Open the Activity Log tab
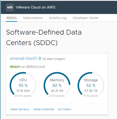Screen dimensions: 117x119 58,18
